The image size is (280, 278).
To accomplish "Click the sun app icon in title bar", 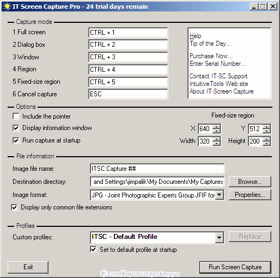I will click(x=7, y=7).
